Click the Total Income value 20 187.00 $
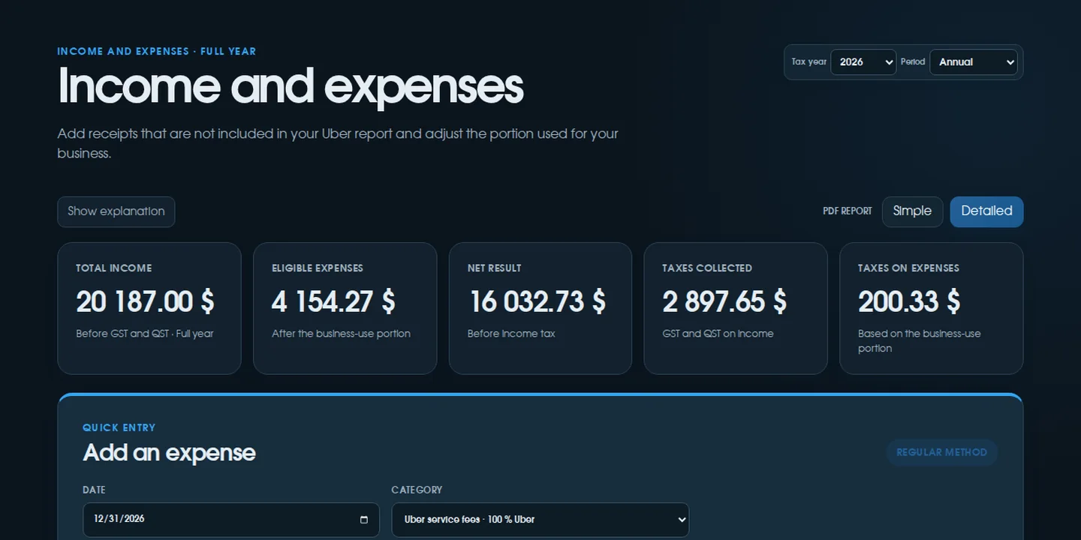The image size is (1081, 540). [x=145, y=301]
